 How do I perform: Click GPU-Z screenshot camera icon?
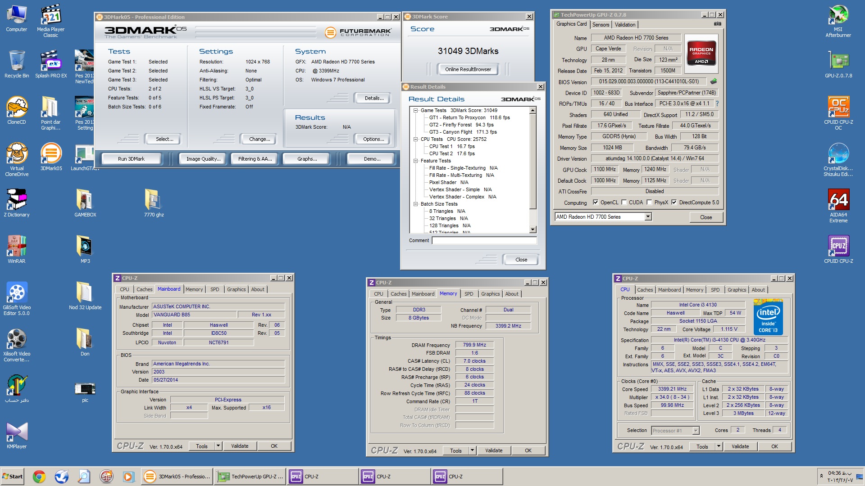pyautogui.click(x=718, y=24)
